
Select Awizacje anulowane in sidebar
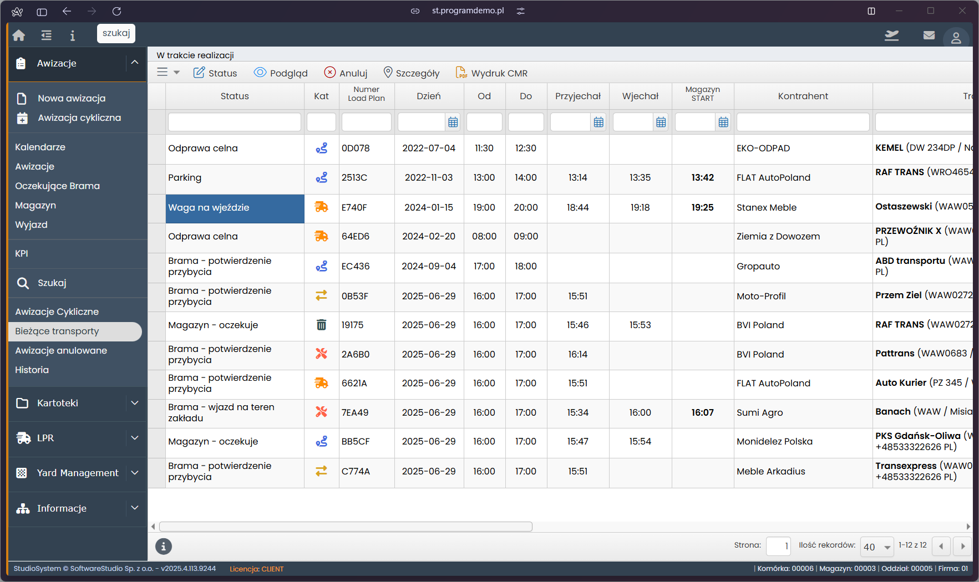61,350
